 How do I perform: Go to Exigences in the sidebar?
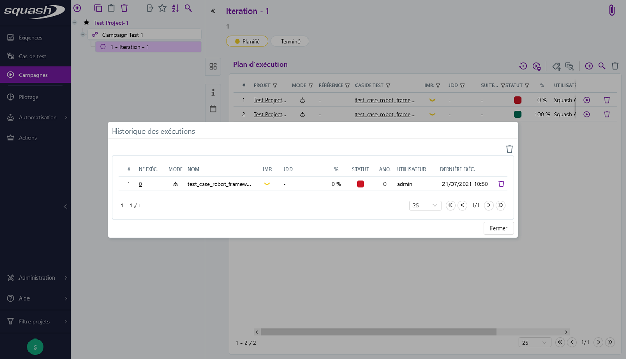pos(35,38)
